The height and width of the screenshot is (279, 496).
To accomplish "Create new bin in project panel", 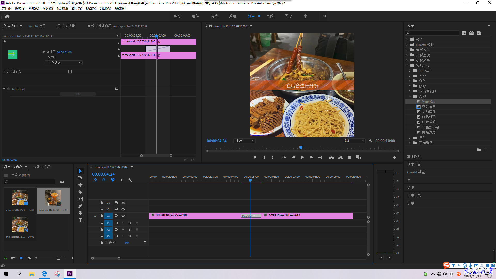I will click(62, 182).
